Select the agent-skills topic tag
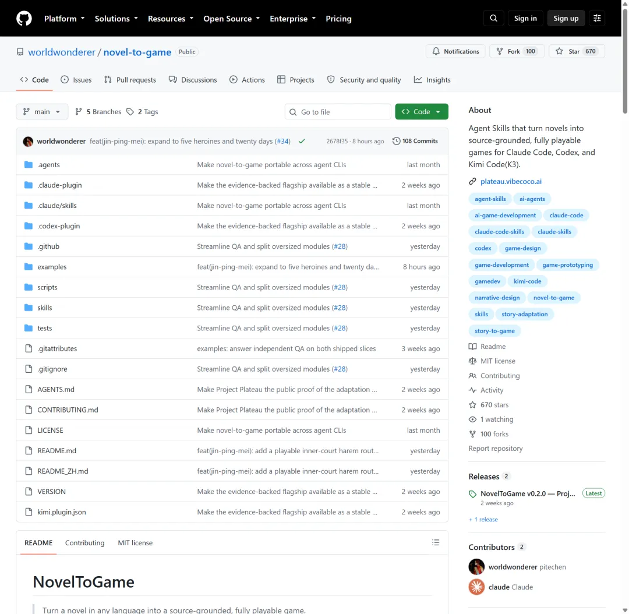The height and width of the screenshot is (614, 629). (490, 199)
